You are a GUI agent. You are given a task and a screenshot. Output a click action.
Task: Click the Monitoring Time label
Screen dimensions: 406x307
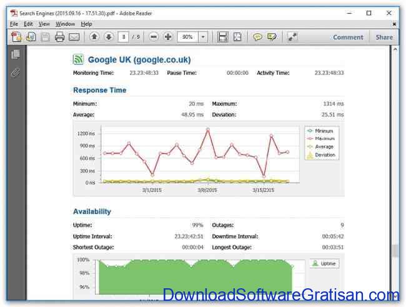[93, 73]
